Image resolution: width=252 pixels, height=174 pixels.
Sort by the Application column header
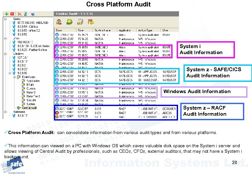click(127, 30)
